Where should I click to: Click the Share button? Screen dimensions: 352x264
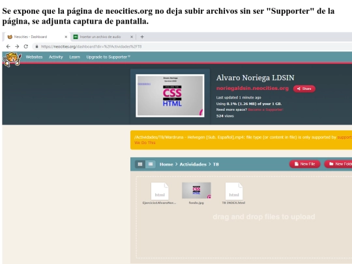pos(304,89)
